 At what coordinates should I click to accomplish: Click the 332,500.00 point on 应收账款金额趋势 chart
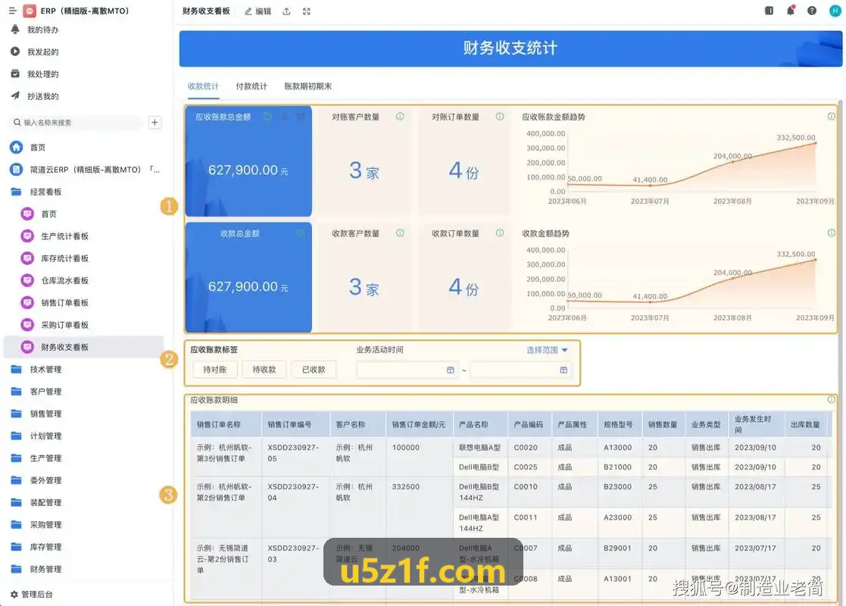[815, 143]
